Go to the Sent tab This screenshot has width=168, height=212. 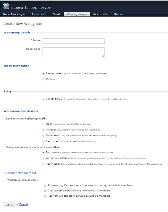[56, 14]
